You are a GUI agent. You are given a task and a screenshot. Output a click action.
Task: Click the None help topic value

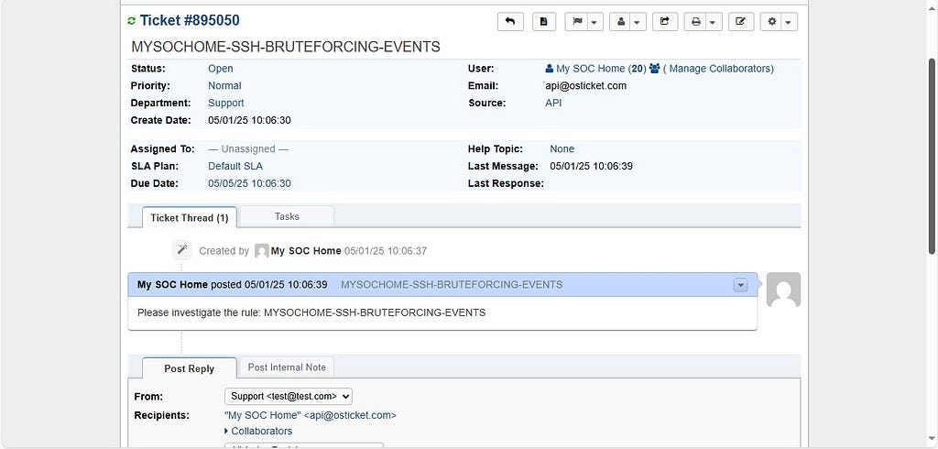(562, 149)
